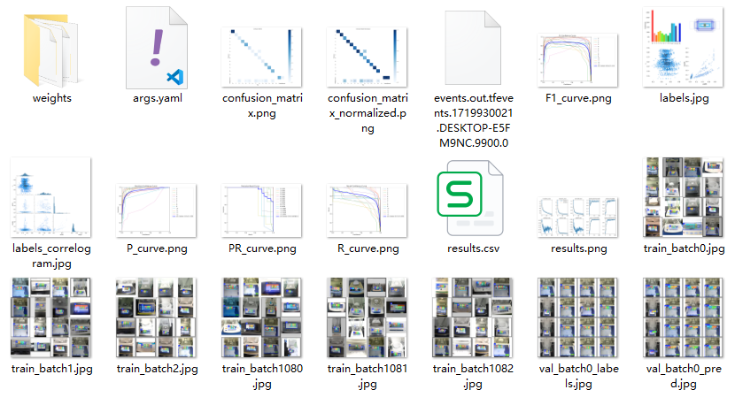Screen dimensions: 735x405
Task: Select P_curve.png thumbnail
Action: tap(156, 210)
